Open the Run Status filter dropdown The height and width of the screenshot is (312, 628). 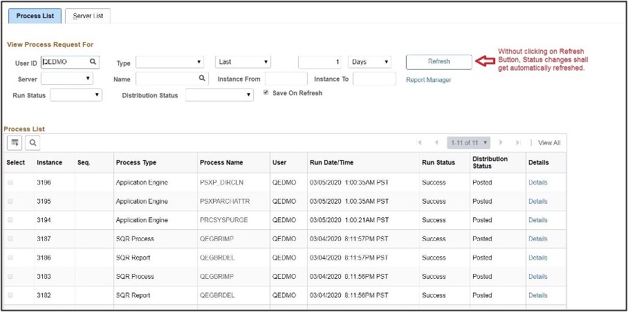coord(76,95)
